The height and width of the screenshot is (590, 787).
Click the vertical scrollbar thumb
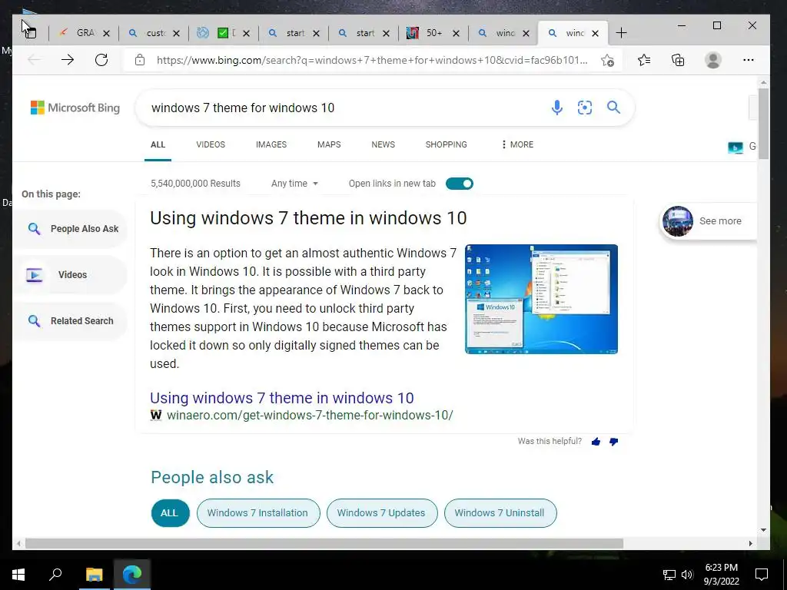point(763,124)
